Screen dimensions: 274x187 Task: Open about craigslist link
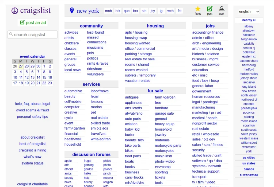click(32, 138)
